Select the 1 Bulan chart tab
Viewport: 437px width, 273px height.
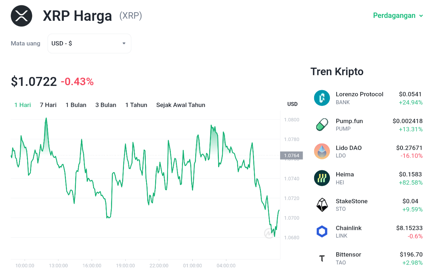pyautogui.click(x=76, y=105)
